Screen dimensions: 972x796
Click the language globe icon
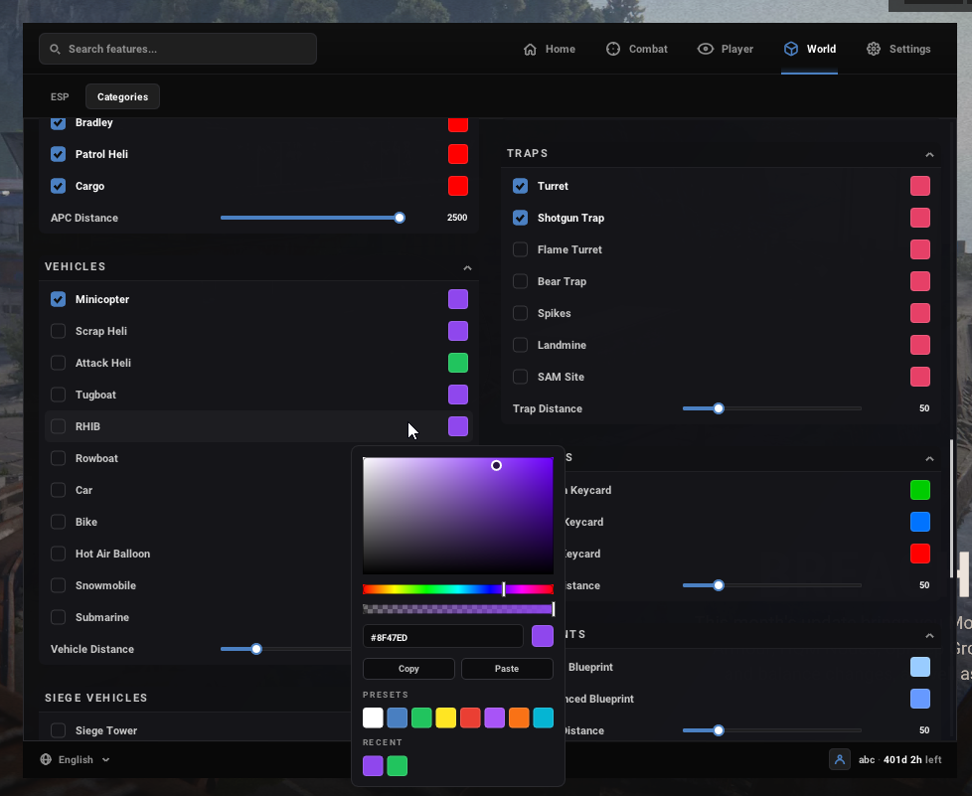coord(46,759)
